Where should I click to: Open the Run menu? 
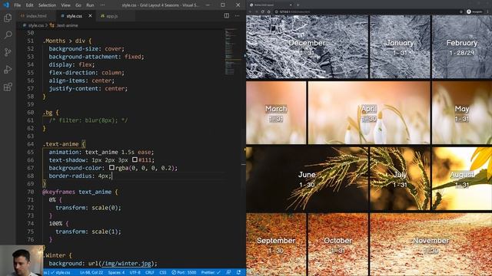[90, 5]
